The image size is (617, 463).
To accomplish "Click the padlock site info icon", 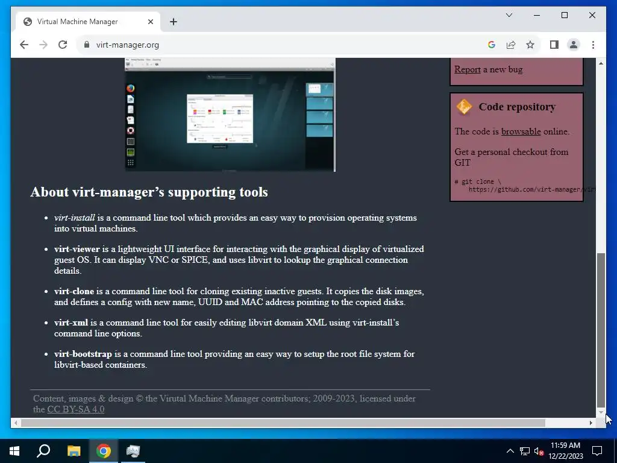I will click(x=87, y=45).
